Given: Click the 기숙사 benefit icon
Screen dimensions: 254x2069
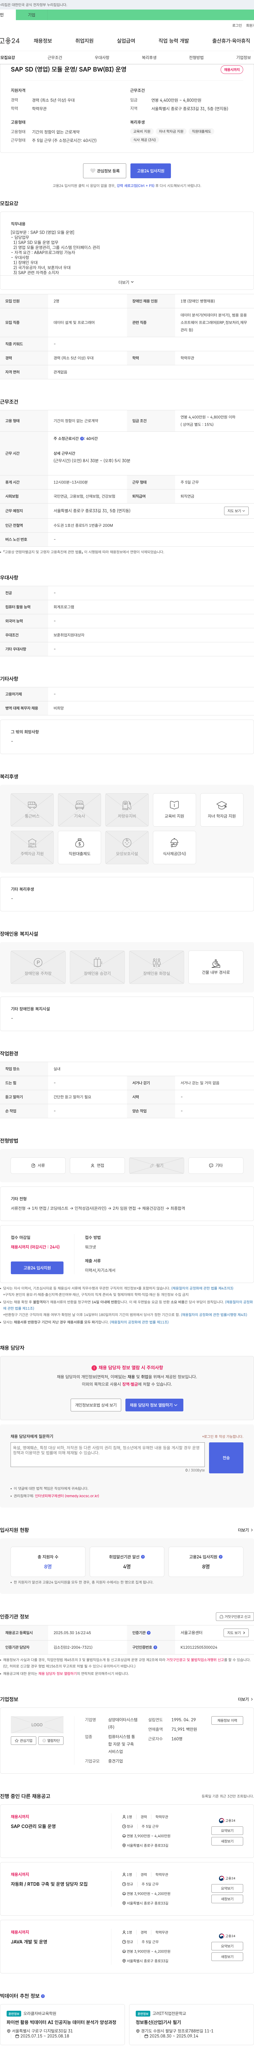Looking at the screenshot, I should (79, 810).
